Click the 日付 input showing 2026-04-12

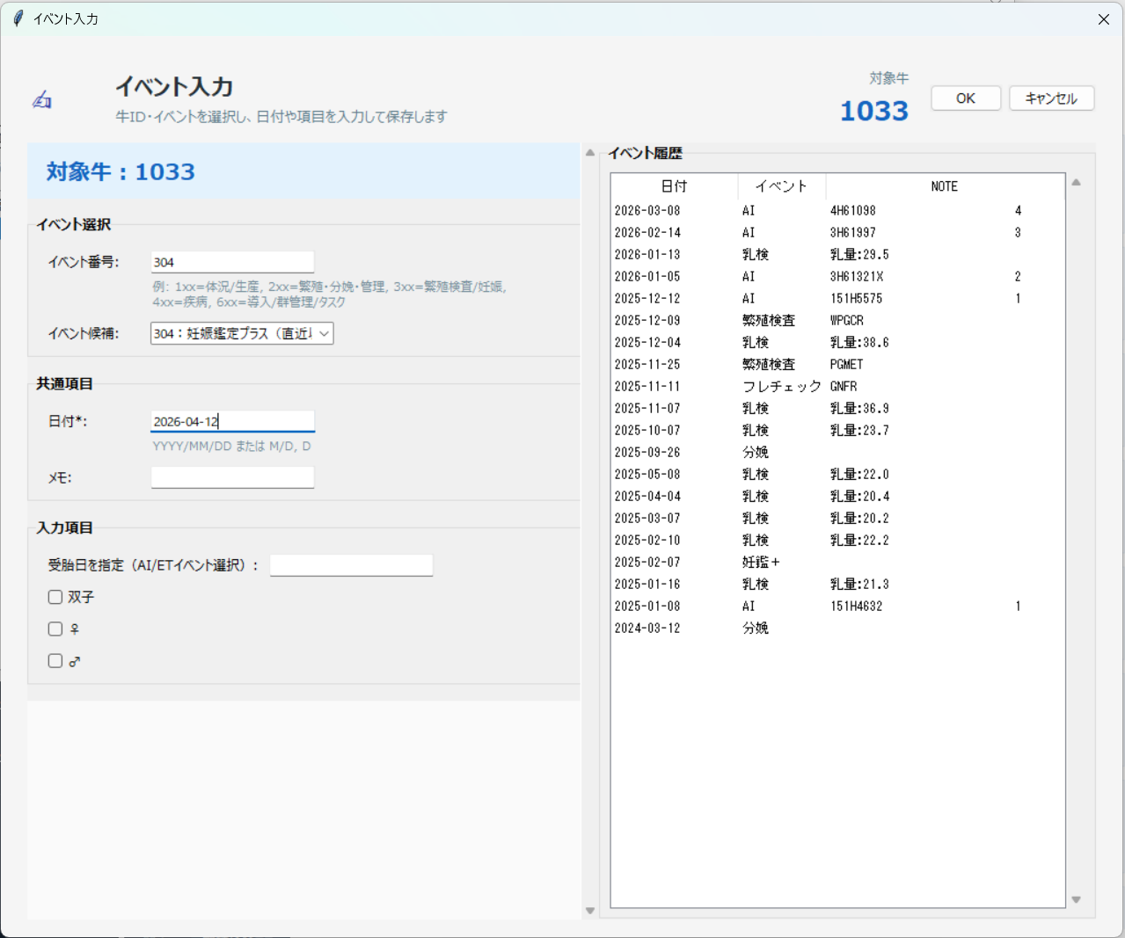pyautogui.click(x=232, y=421)
